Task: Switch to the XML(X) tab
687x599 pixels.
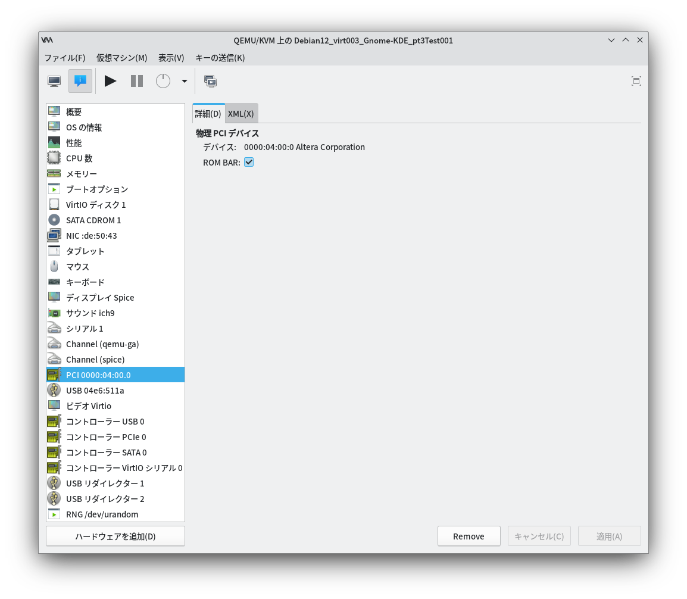Action: (x=241, y=114)
